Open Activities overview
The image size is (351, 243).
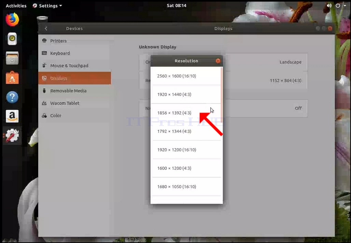tap(16, 5)
